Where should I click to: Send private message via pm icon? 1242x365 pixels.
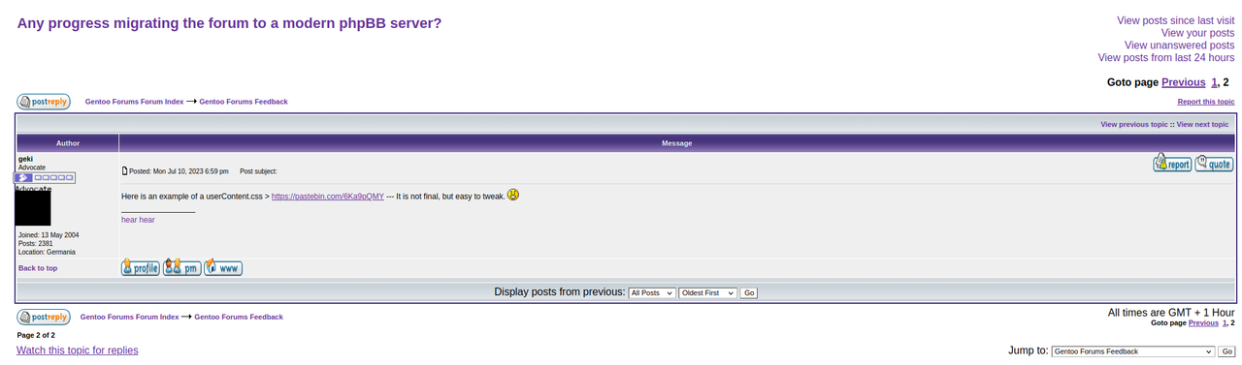tap(182, 267)
